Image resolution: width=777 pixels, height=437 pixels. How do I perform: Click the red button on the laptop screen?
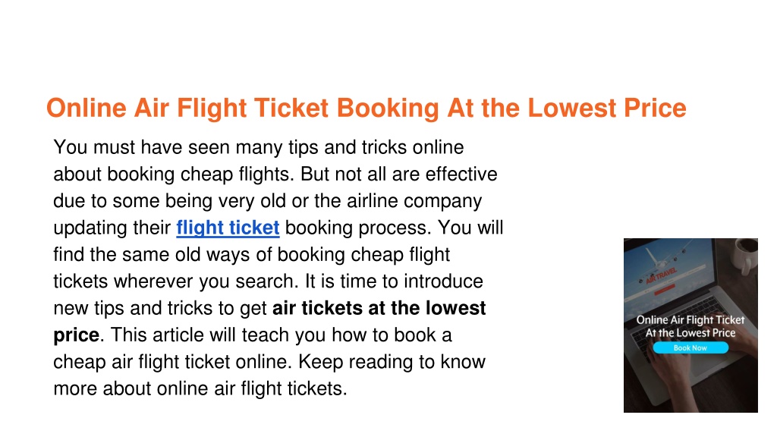pyautogui.click(x=665, y=289)
